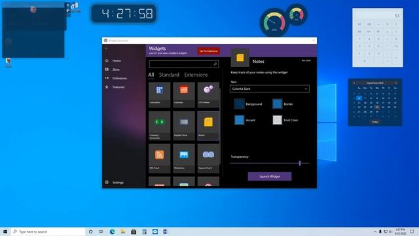Open the Calculator widget tile

[159, 94]
